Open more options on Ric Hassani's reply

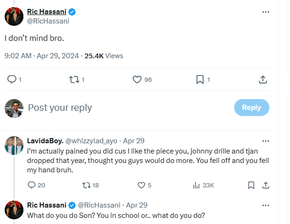coord(266,205)
